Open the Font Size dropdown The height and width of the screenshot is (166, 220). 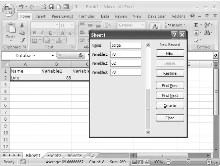point(72,25)
